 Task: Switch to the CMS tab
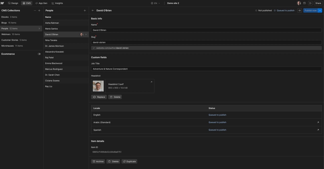[x=27, y=3]
